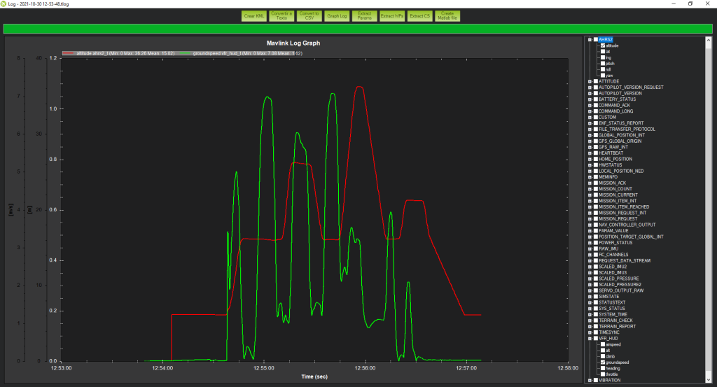The image size is (717, 387).
Task: Enable the VFR_HUD throttle checkbox
Action: [x=602, y=374]
